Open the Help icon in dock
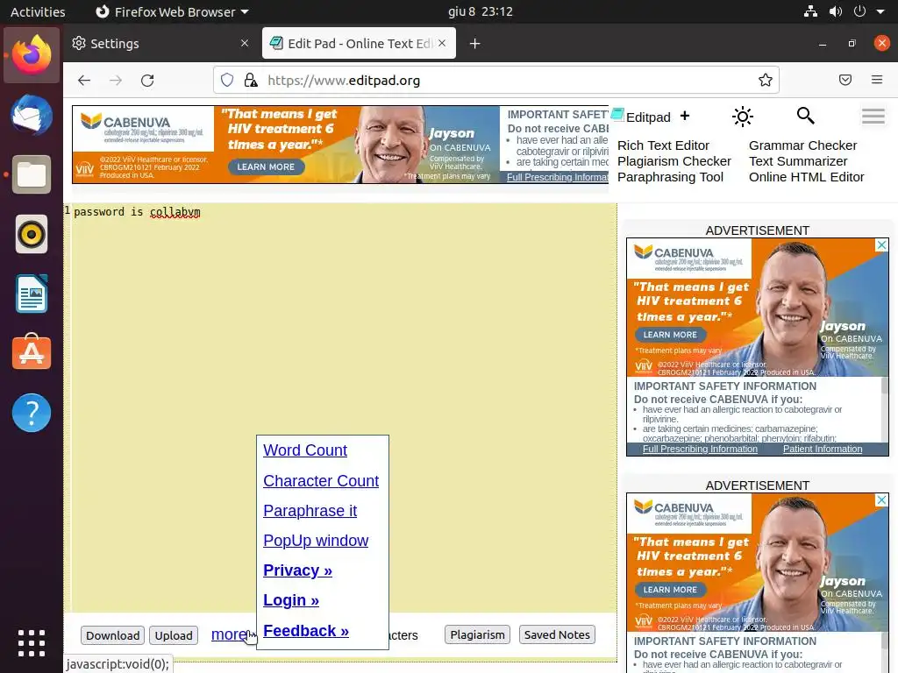Viewport: 898px width, 673px height. [x=32, y=413]
